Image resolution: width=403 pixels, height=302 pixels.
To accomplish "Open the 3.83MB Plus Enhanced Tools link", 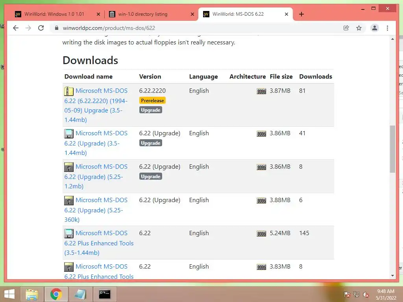I will pos(99,271).
